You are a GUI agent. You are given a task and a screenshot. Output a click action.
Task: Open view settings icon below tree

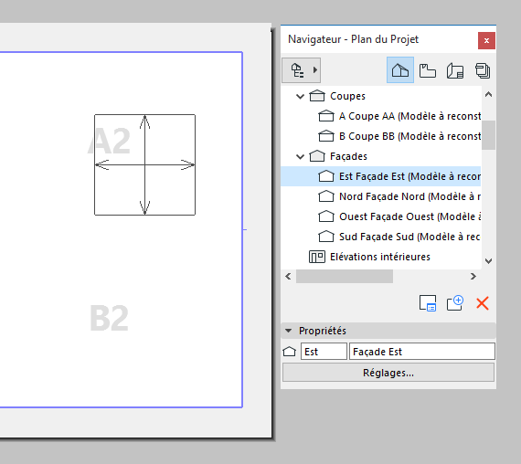pos(427,303)
